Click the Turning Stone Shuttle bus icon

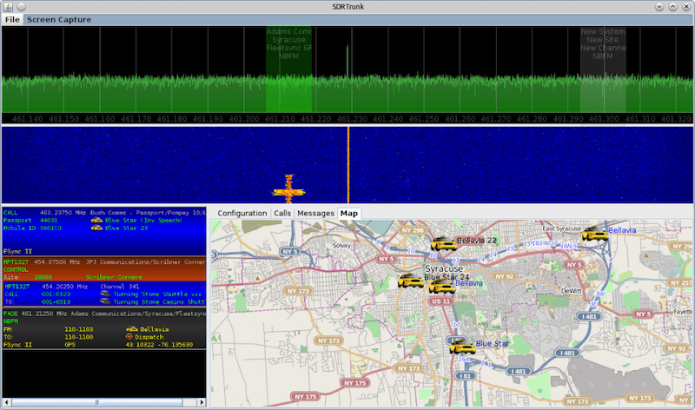(106, 294)
